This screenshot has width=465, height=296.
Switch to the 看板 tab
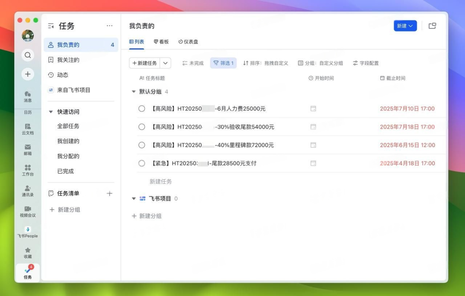tap(161, 42)
